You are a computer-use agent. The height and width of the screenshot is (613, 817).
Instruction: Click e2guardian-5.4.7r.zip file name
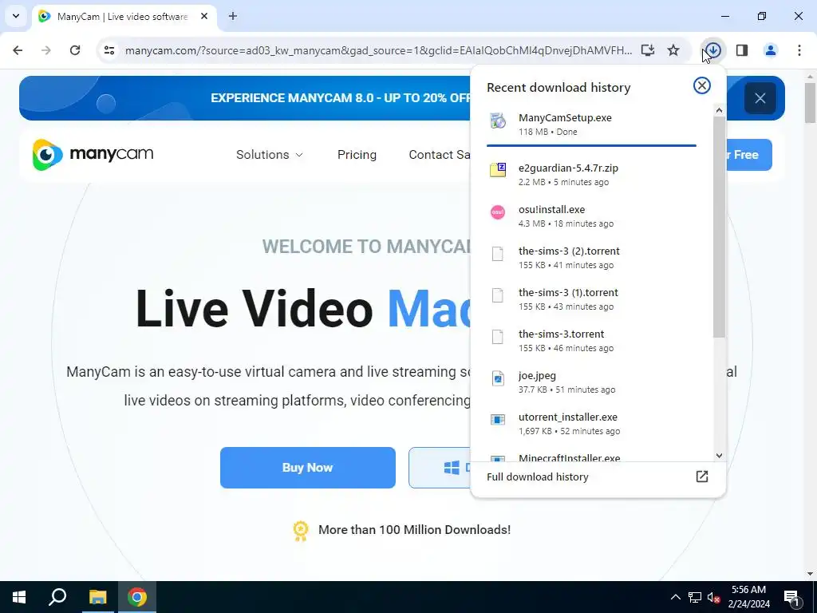pos(568,168)
